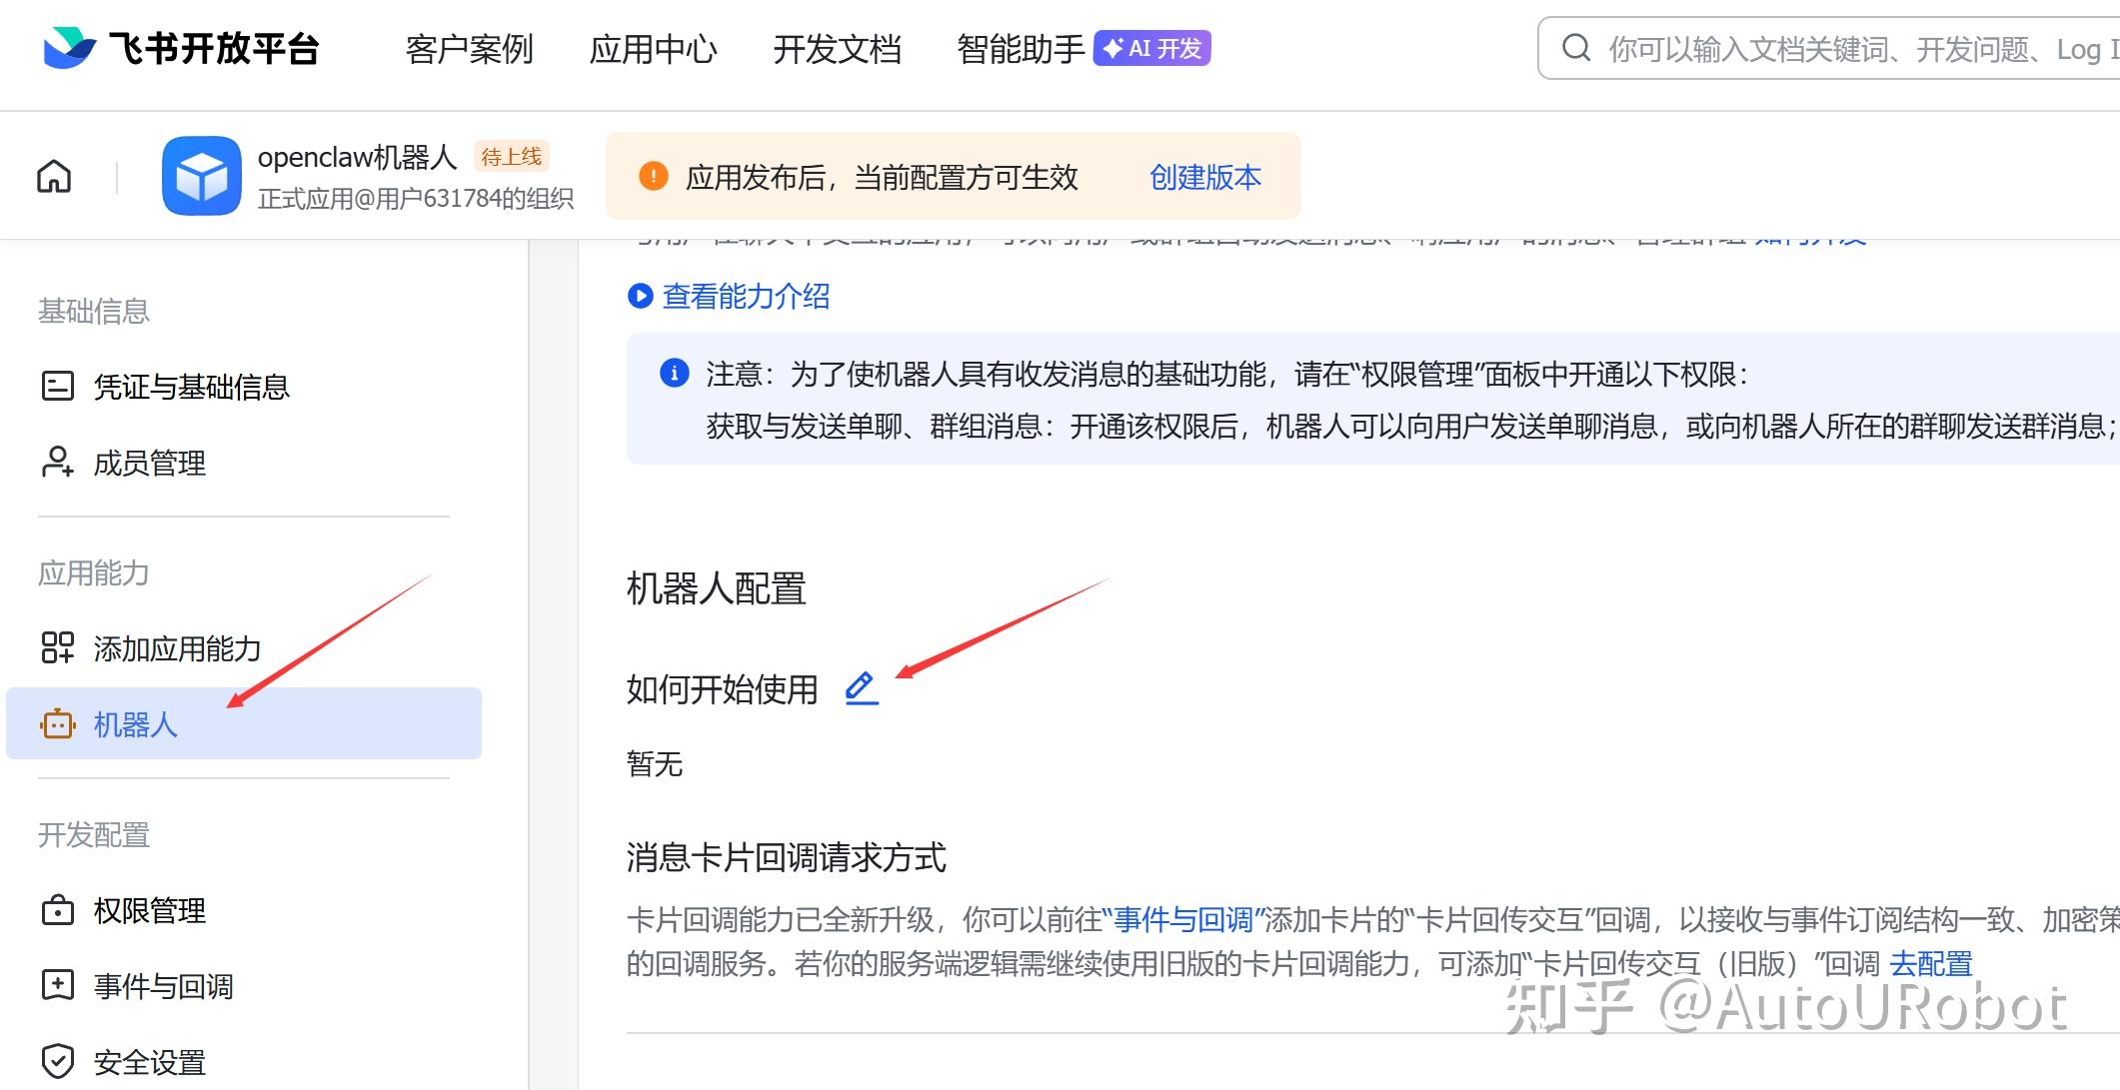Open 事件与回调 sidebar item
The image size is (2120, 1090).
(163, 986)
